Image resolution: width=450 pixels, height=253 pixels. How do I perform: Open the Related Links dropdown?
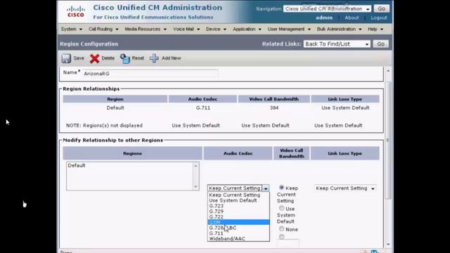tap(337, 44)
